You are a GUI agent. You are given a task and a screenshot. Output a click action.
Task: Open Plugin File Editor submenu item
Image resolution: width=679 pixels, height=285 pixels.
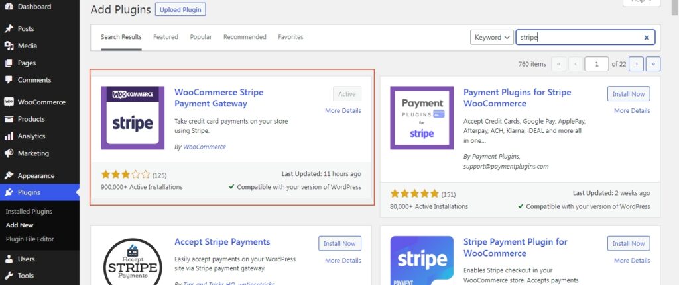pos(30,239)
